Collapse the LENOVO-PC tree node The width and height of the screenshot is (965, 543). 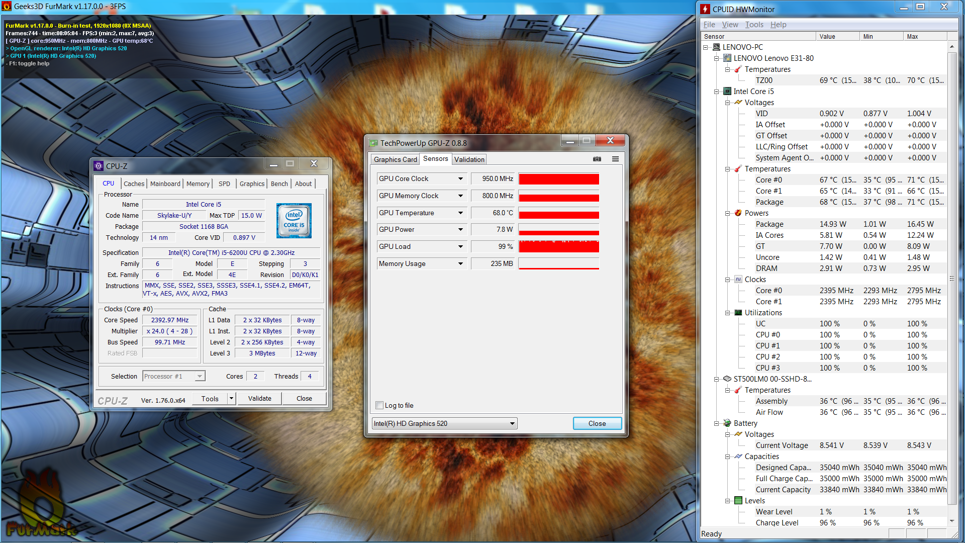[705, 47]
